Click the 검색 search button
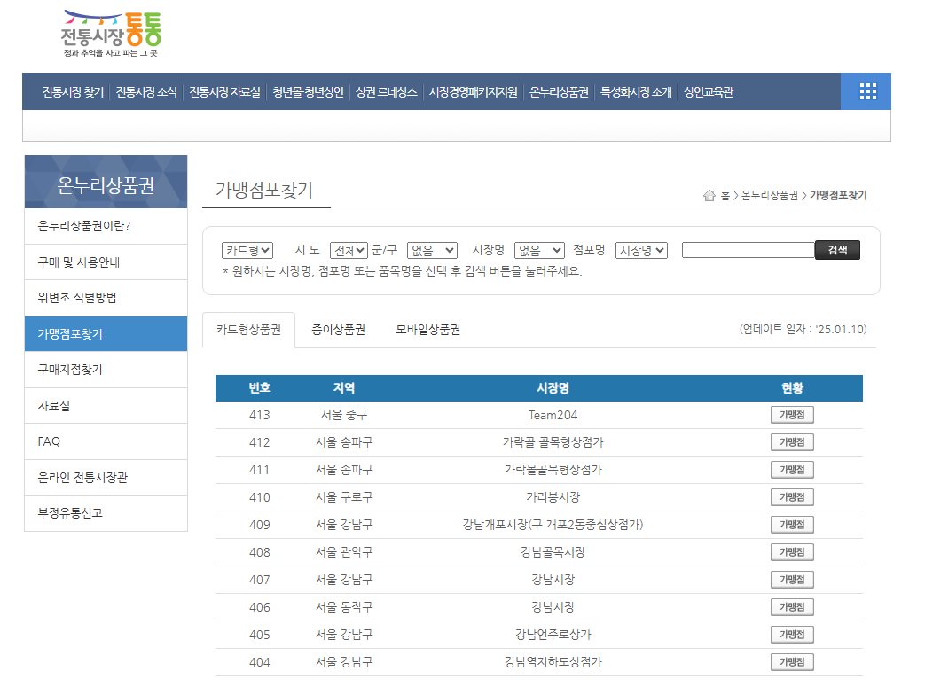Screen dimensions: 925x687 coord(837,249)
